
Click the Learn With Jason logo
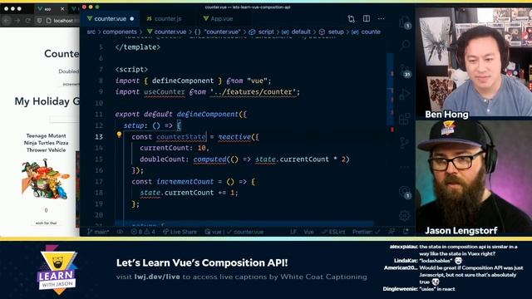57,269
